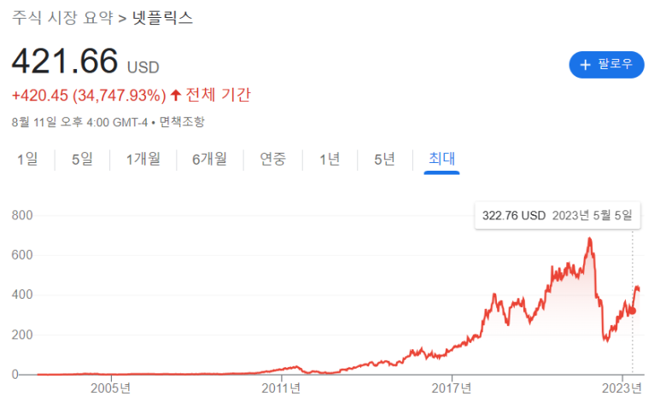Screen dimensions: 660x402
Task: Switch to the 1개월 chart range
Action: pos(143,159)
